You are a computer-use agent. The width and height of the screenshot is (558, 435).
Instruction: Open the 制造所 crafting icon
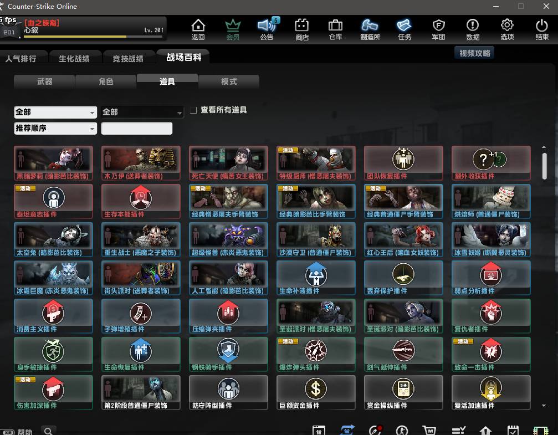(370, 29)
